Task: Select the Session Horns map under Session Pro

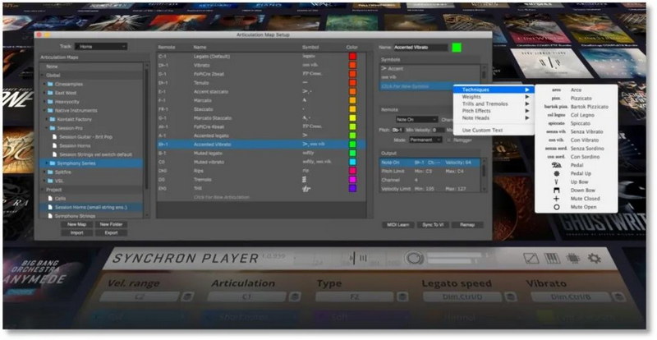Action: [91, 146]
